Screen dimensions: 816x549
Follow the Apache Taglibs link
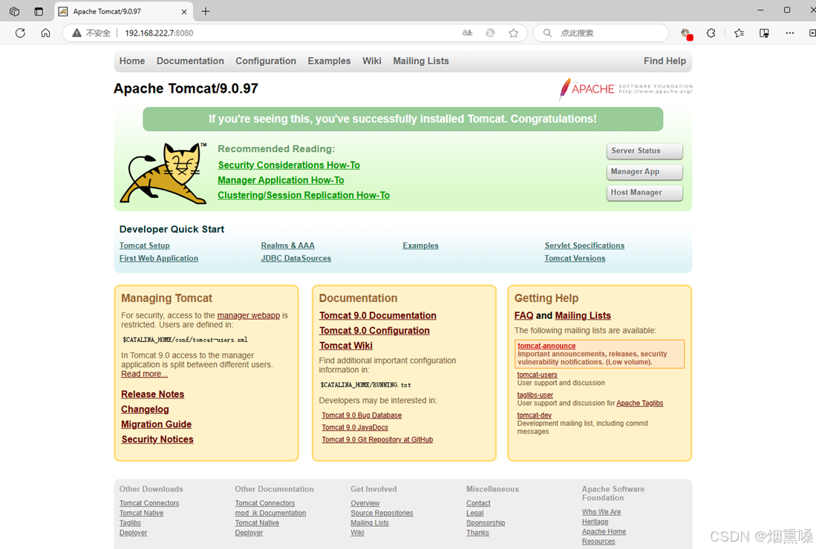[639, 404]
